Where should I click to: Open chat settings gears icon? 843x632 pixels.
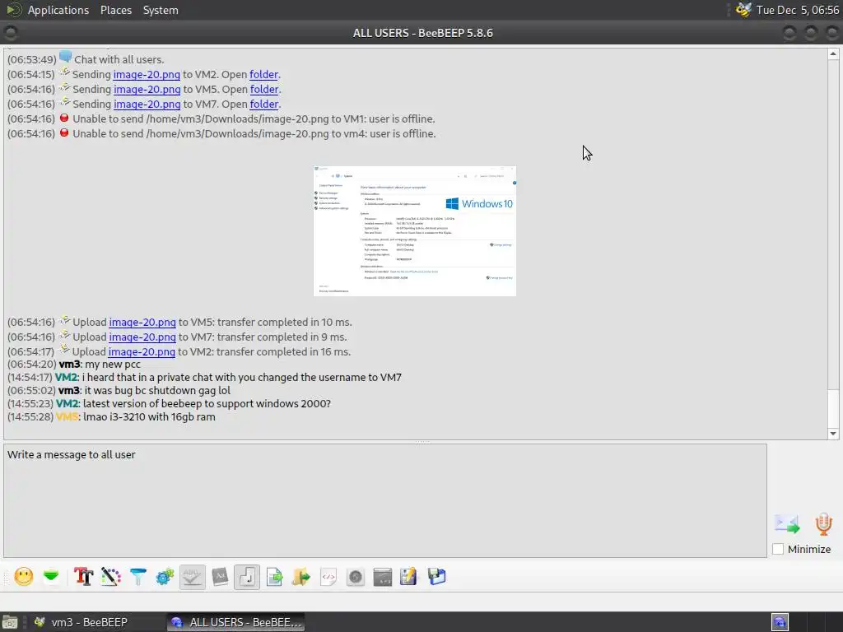tap(165, 577)
